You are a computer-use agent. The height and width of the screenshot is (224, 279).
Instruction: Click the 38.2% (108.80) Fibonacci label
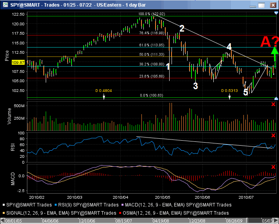click(152, 64)
